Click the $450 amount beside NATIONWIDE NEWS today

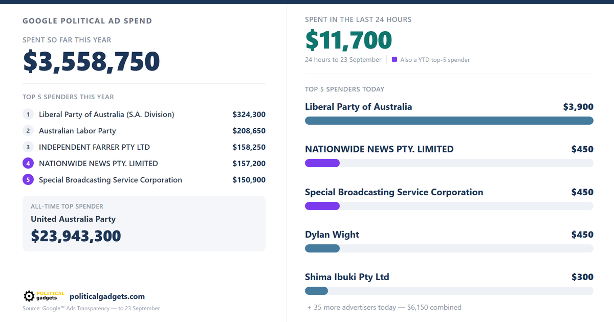click(582, 149)
